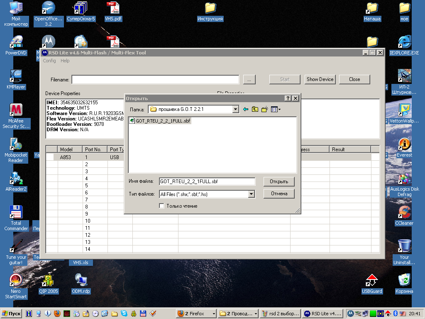Open the Mobipocket Reader desktop shortcut

16,150
